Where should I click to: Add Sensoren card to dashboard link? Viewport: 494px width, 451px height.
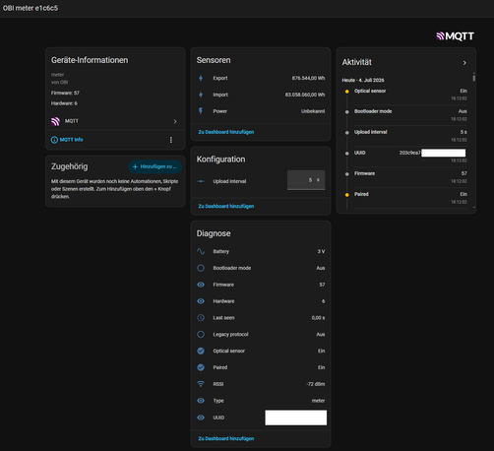click(226, 132)
